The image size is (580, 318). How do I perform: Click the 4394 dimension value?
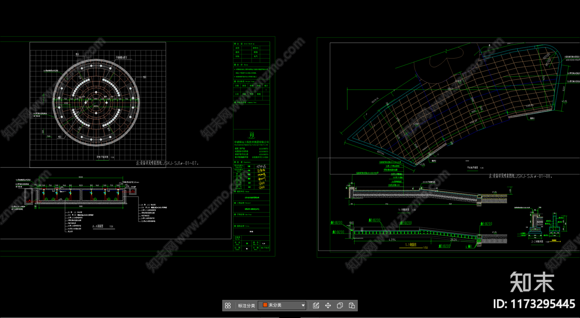[x=392, y=240]
